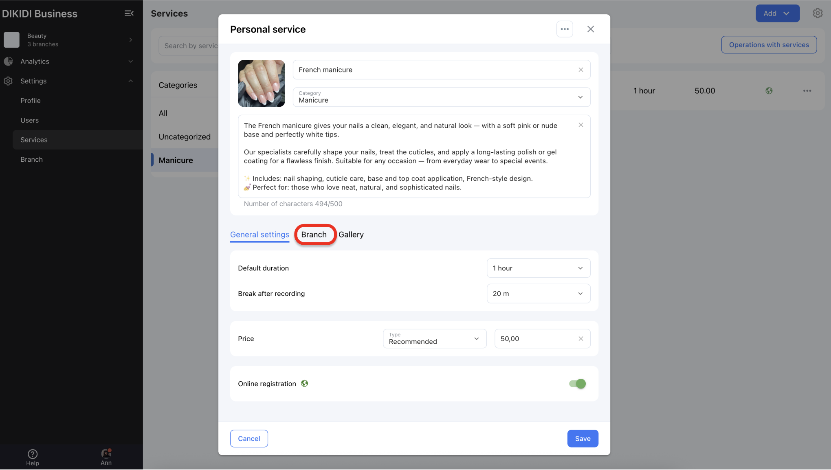Screen dimensions: 831x470
Task: Switch to the Branch tab
Action: [x=314, y=235]
